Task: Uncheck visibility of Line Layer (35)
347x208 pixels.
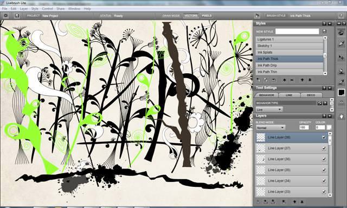Action: click(x=324, y=170)
